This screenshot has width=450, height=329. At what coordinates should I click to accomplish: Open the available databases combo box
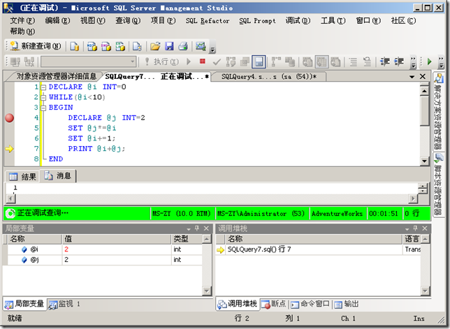pos(88,61)
